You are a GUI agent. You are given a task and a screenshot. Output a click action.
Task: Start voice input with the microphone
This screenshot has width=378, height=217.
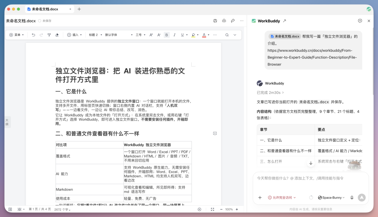[352, 198]
